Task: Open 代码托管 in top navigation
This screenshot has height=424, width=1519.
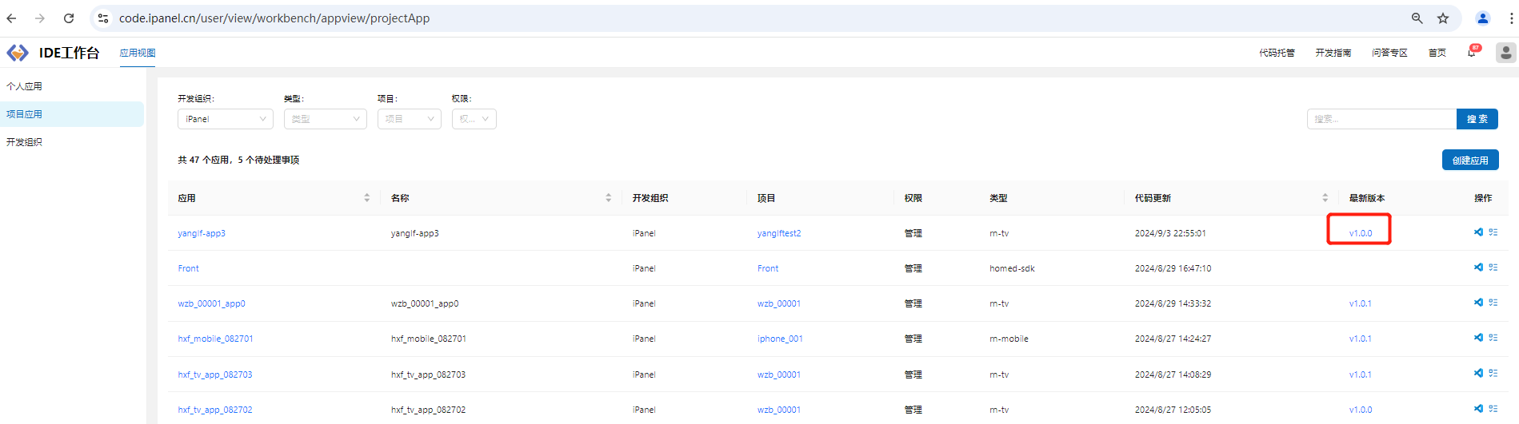Action: pyautogui.click(x=1277, y=53)
